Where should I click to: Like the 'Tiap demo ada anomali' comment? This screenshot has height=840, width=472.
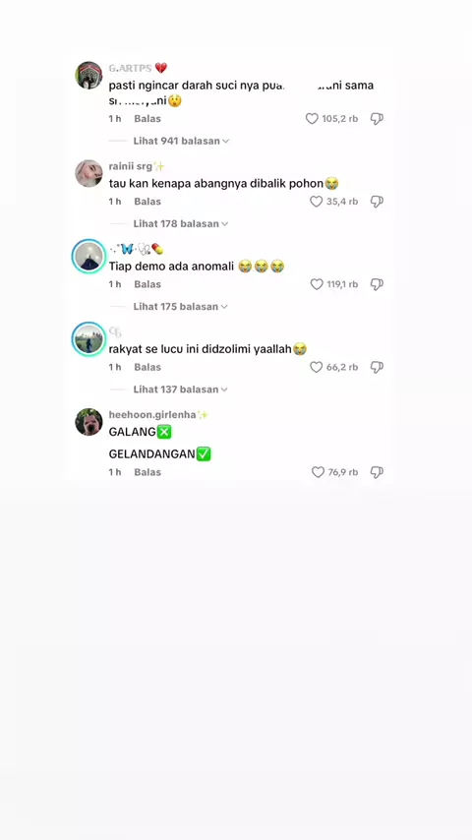point(317,284)
